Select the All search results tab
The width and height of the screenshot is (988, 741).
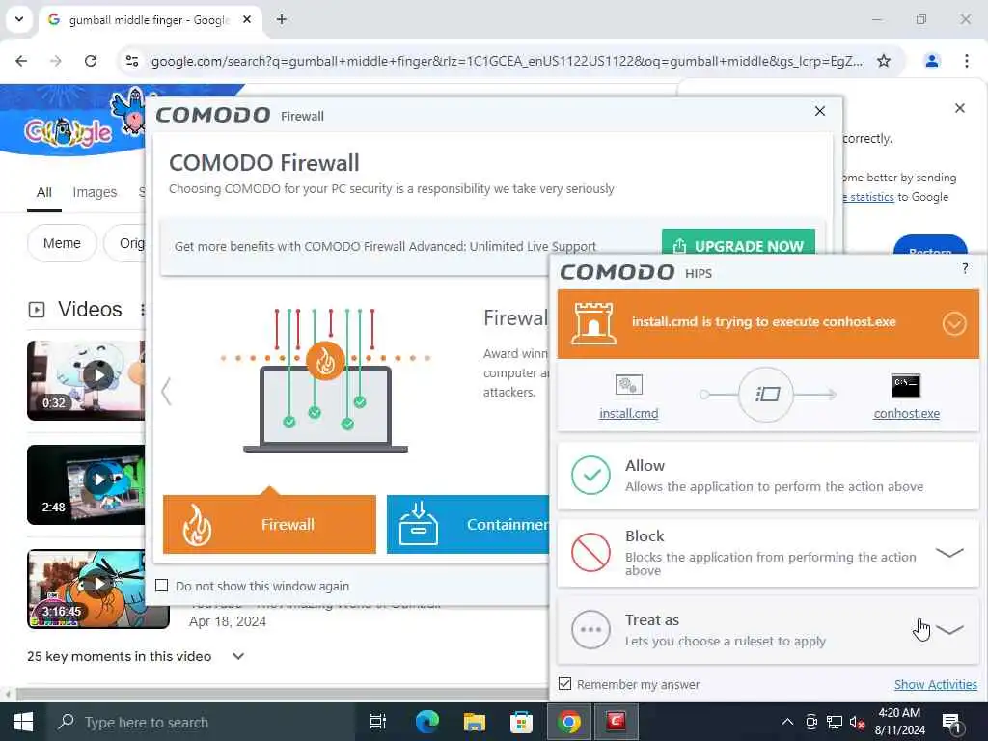coord(44,192)
